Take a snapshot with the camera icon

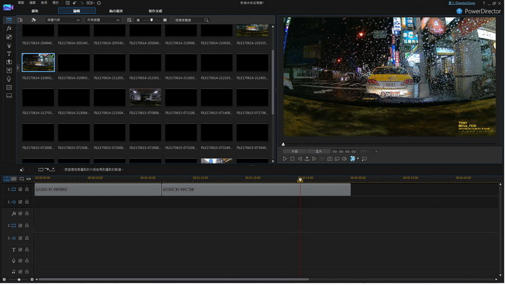pos(329,159)
